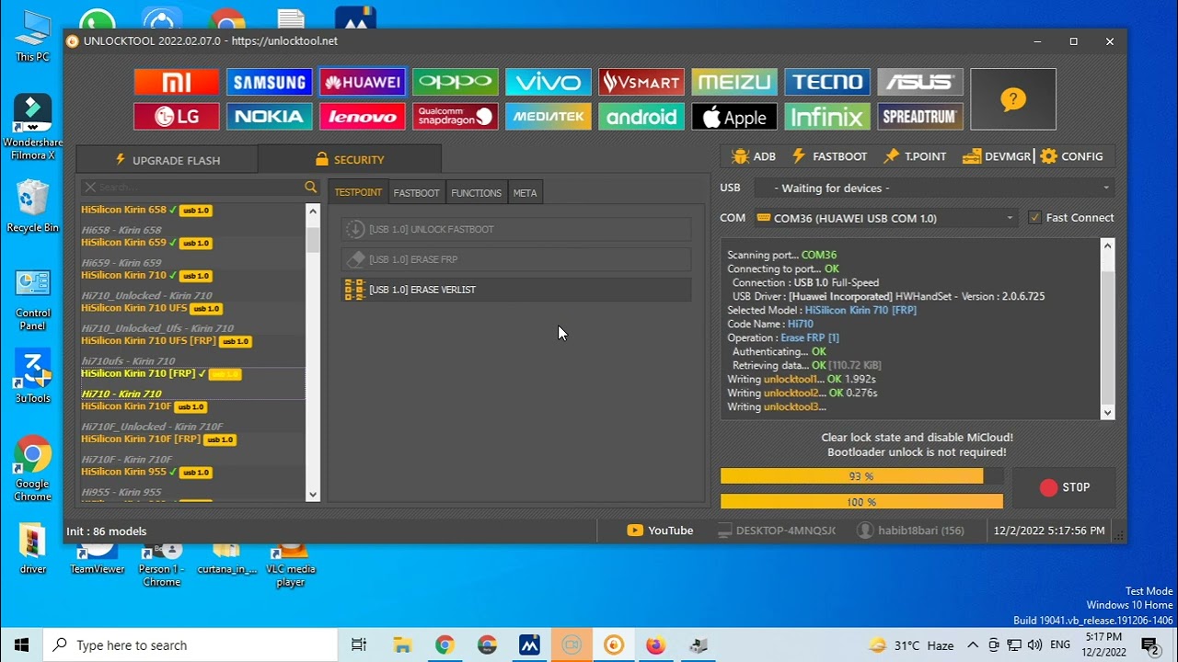Click the STOP button
This screenshot has width=1178, height=662.
click(1064, 487)
